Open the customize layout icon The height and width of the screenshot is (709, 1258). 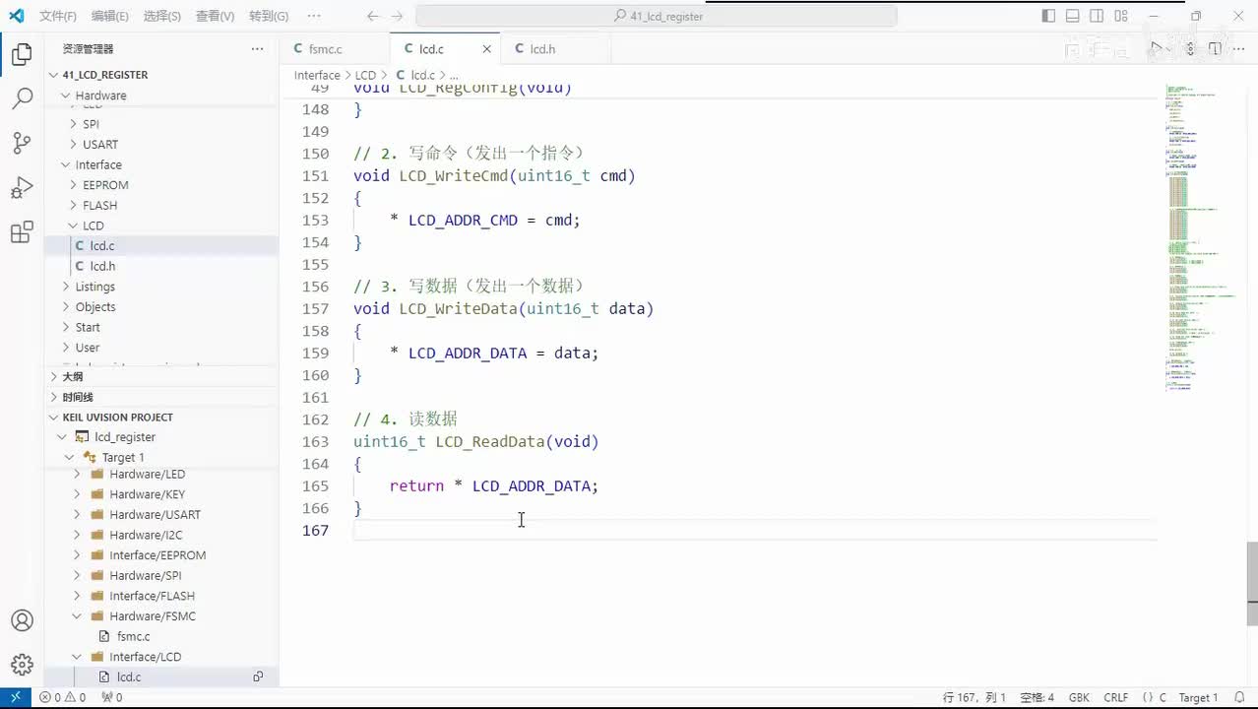[x=1121, y=16]
